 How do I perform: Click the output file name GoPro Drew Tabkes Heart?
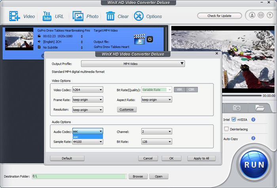(112, 47)
